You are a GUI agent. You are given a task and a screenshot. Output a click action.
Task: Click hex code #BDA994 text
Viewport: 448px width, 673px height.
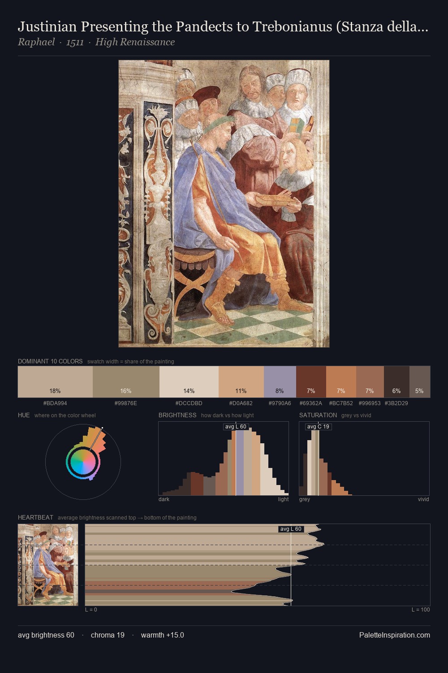tap(55, 403)
